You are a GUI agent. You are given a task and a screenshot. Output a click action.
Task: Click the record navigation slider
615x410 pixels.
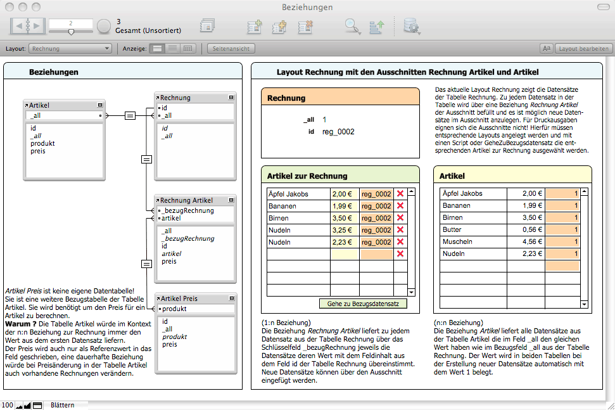pyautogui.click(x=71, y=31)
